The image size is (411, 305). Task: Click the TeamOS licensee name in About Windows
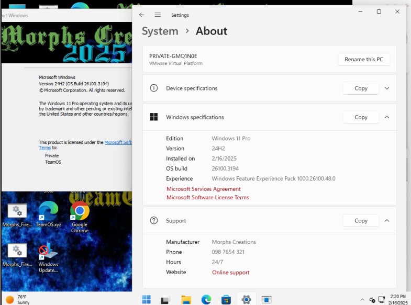pos(53,162)
